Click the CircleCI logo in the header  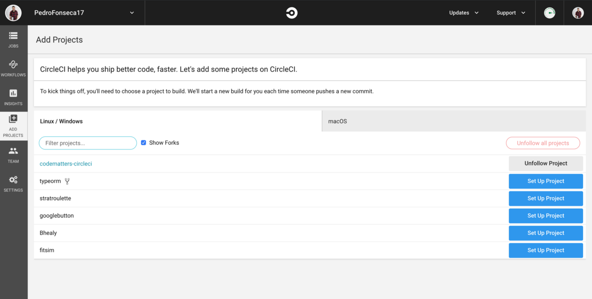(291, 13)
